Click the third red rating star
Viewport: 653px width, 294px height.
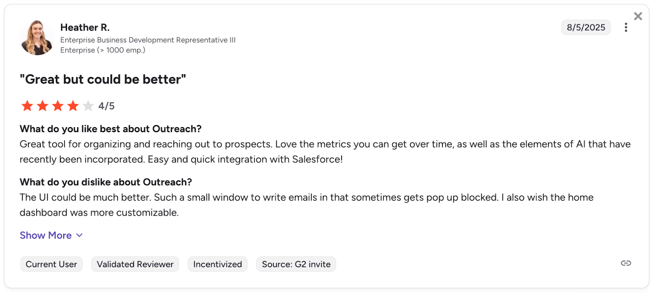pyautogui.click(x=58, y=106)
